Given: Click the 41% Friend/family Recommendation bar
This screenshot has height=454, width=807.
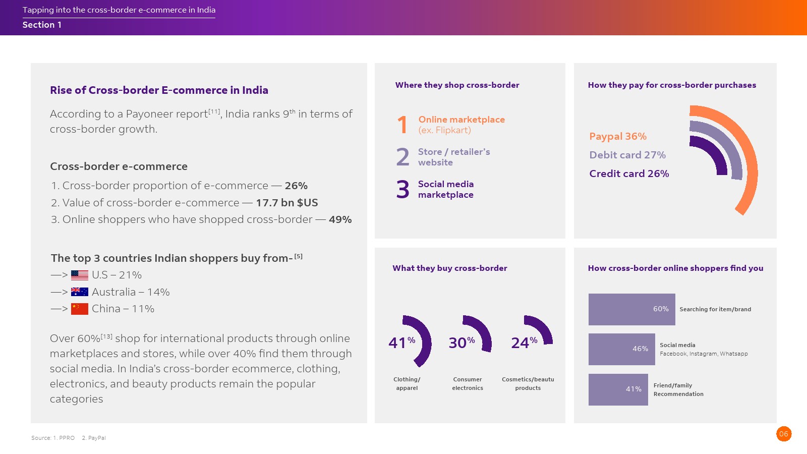Looking at the screenshot, I should [618, 389].
